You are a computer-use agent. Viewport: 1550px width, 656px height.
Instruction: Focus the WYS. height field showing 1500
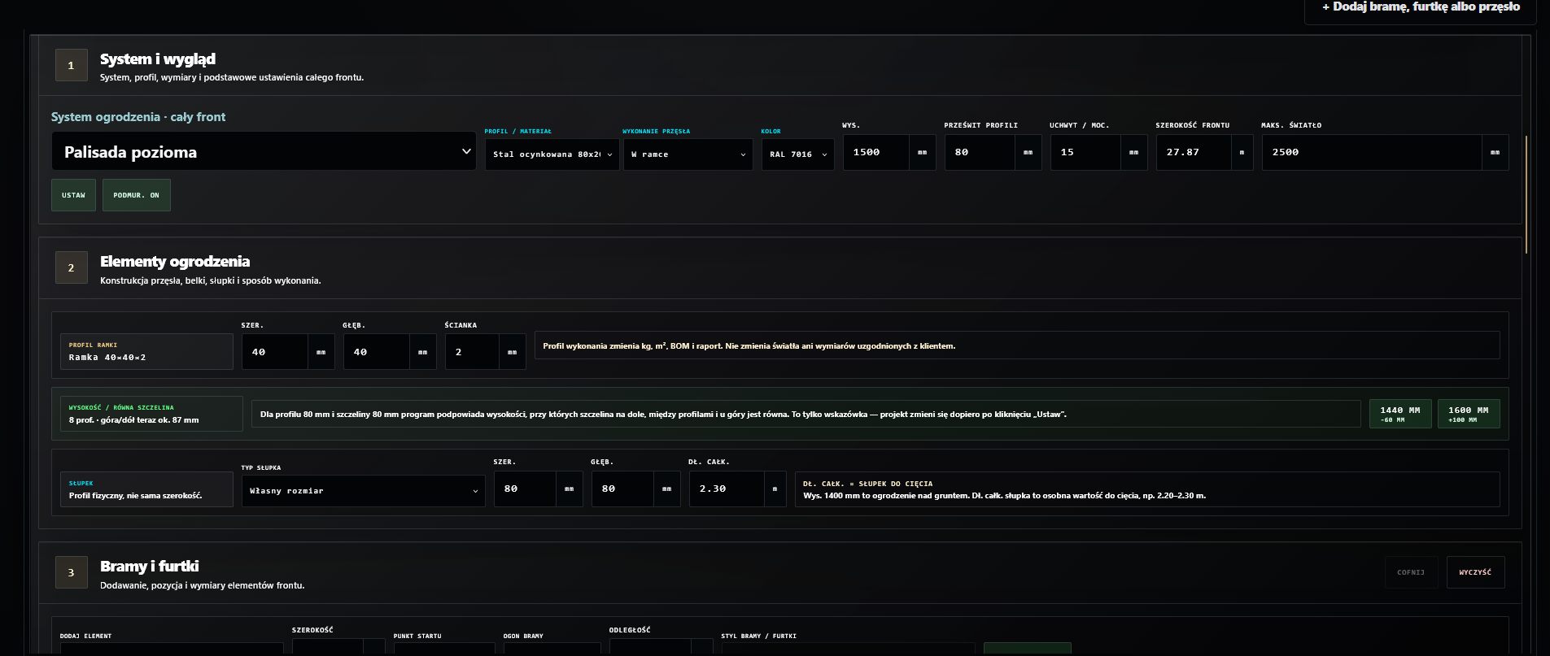pyautogui.click(x=875, y=152)
